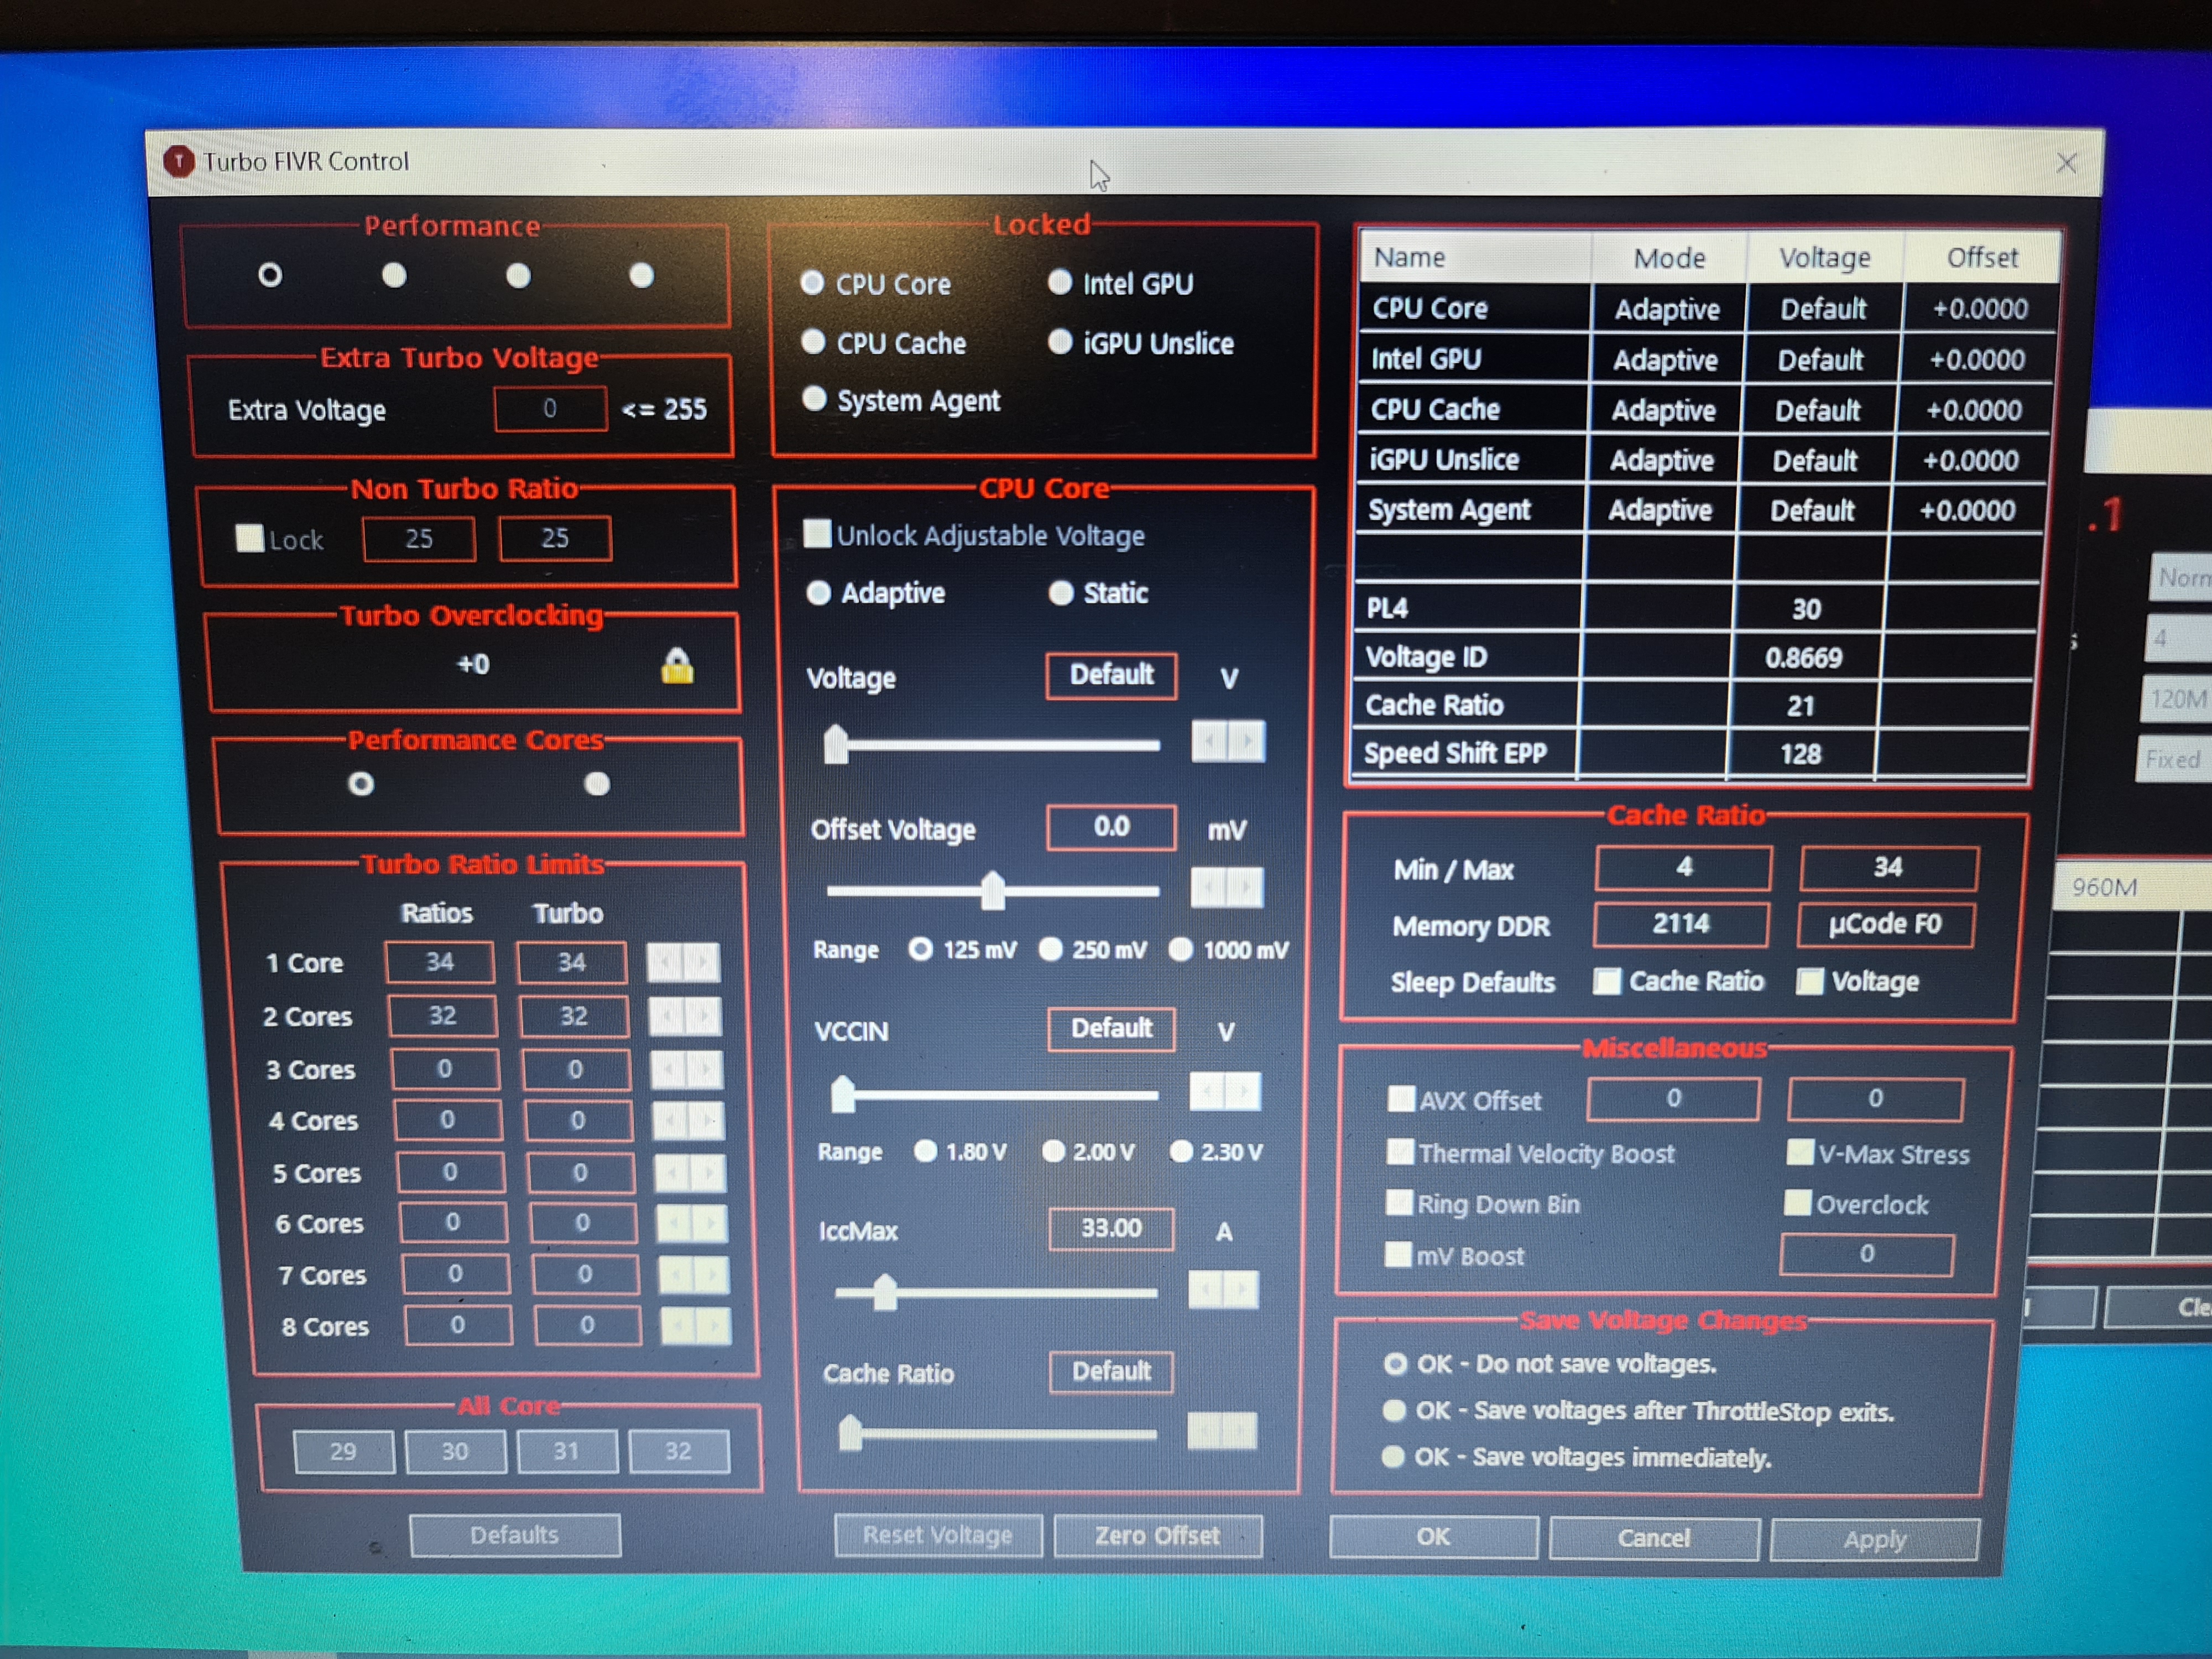Click the IccMax 33.00 input field
The image size is (2212, 1659).
click(x=1111, y=1228)
